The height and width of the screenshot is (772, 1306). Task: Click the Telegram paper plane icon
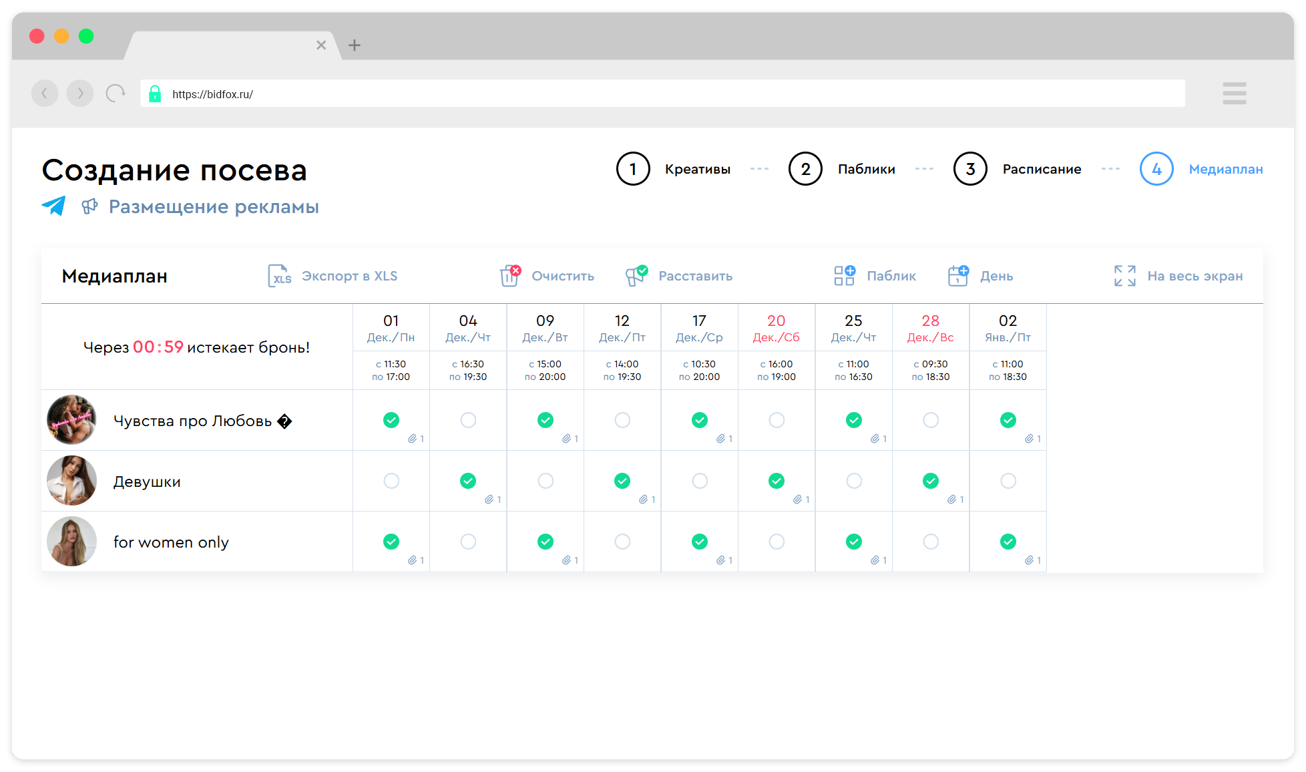[x=54, y=206]
